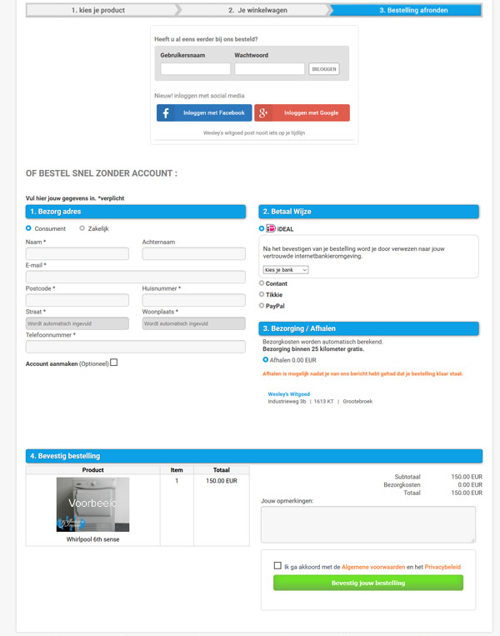Select Contant payment option
500x636 pixels.
[x=262, y=283]
